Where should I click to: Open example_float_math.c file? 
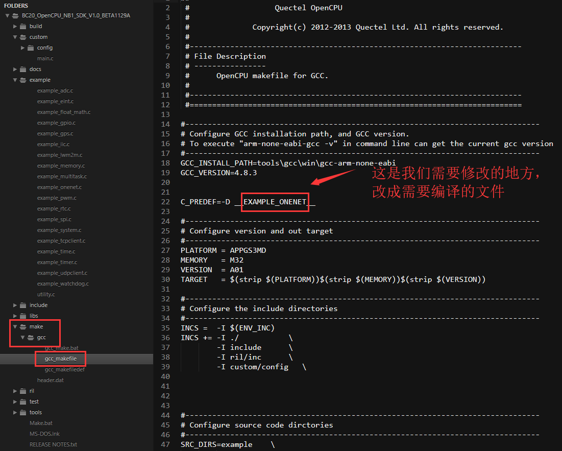click(64, 112)
